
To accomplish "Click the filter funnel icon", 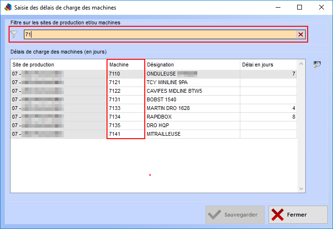I will [14, 34].
